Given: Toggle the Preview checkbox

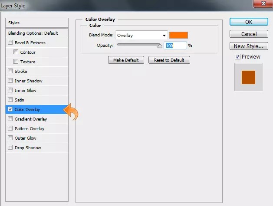Looking at the screenshot, I should coord(237,56).
